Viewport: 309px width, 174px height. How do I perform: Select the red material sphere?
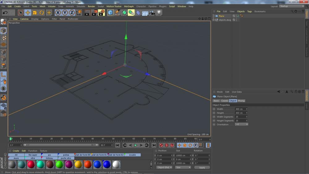click(x=31, y=164)
